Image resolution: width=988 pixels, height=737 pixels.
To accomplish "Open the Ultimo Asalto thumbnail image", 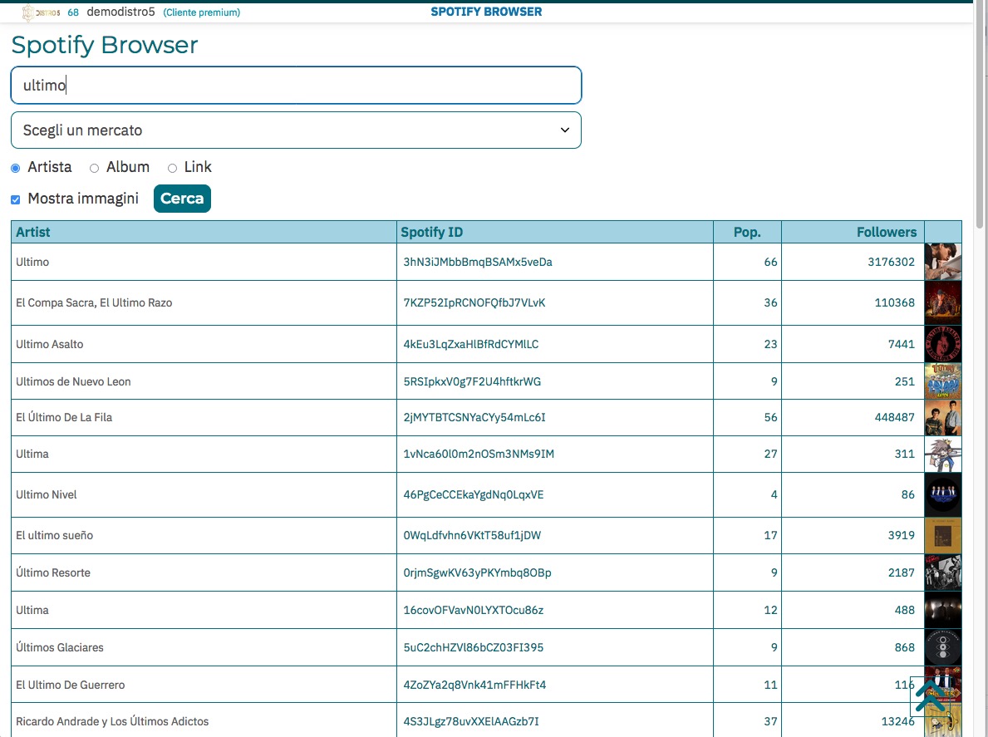I will (x=942, y=344).
